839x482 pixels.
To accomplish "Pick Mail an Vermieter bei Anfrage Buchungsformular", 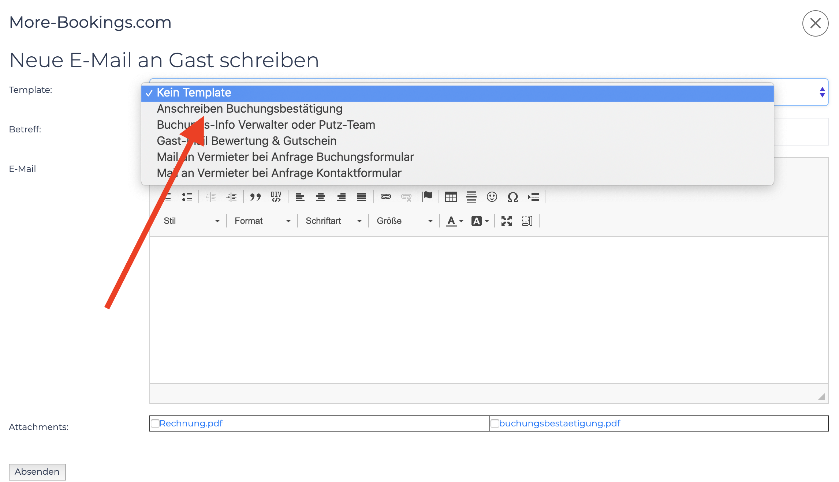I will tap(457, 157).
